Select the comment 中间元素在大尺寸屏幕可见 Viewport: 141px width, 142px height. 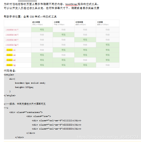[x=31, y=104]
